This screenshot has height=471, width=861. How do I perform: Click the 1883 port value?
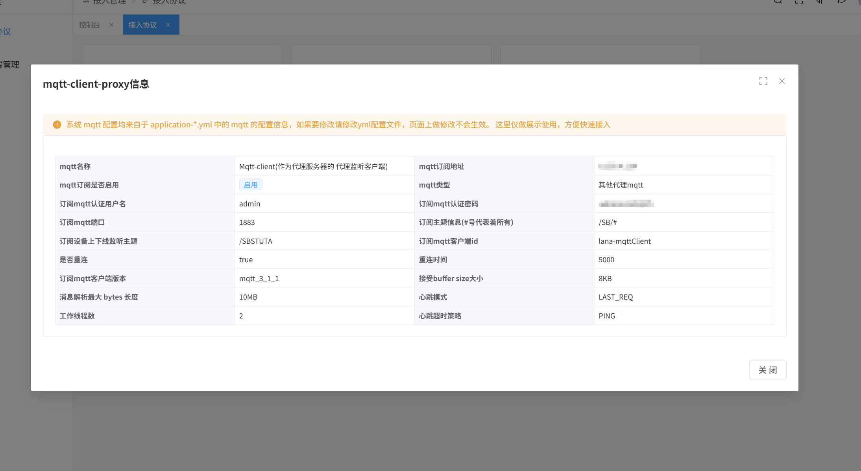(247, 222)
